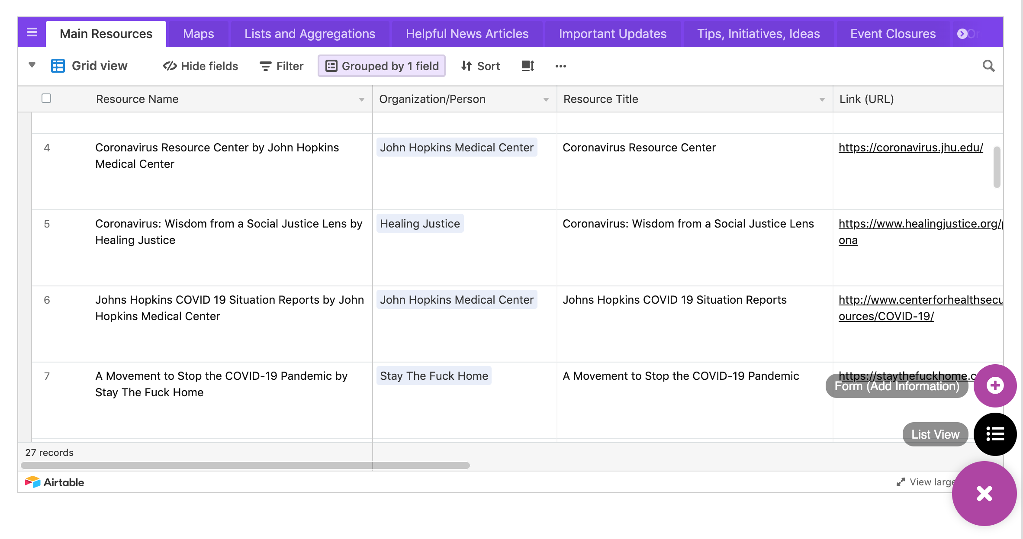This screenshot has height=539, width=1023.
Task: Open Organization/Person column dropdown arrow
Action: click(x=546, y=99)
